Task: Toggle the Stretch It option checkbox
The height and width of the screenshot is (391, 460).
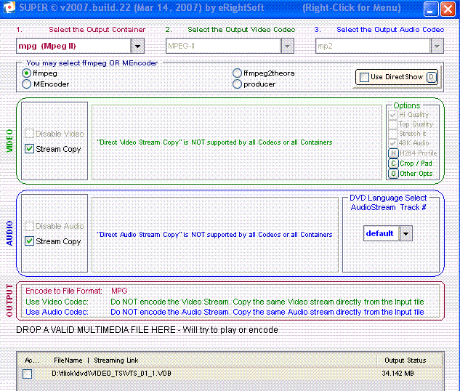Action: (392, 134)
